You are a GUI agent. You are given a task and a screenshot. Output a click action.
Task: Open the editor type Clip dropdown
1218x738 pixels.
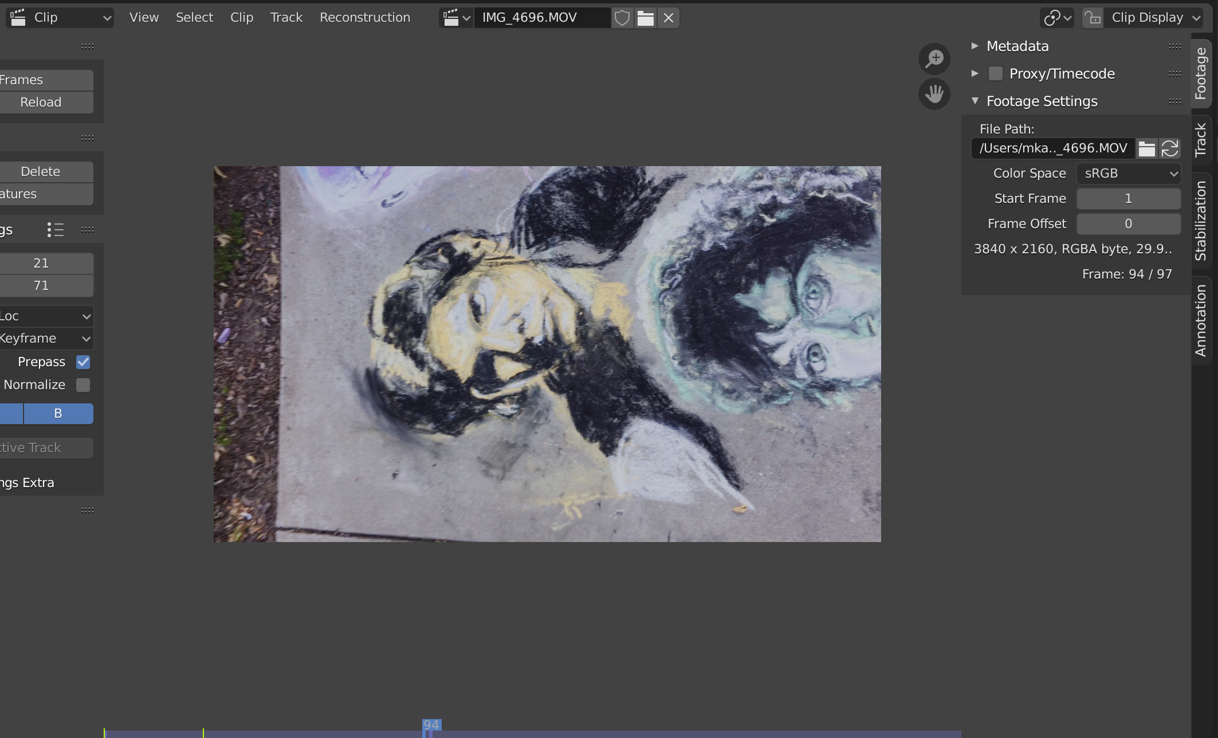point(60,18)
